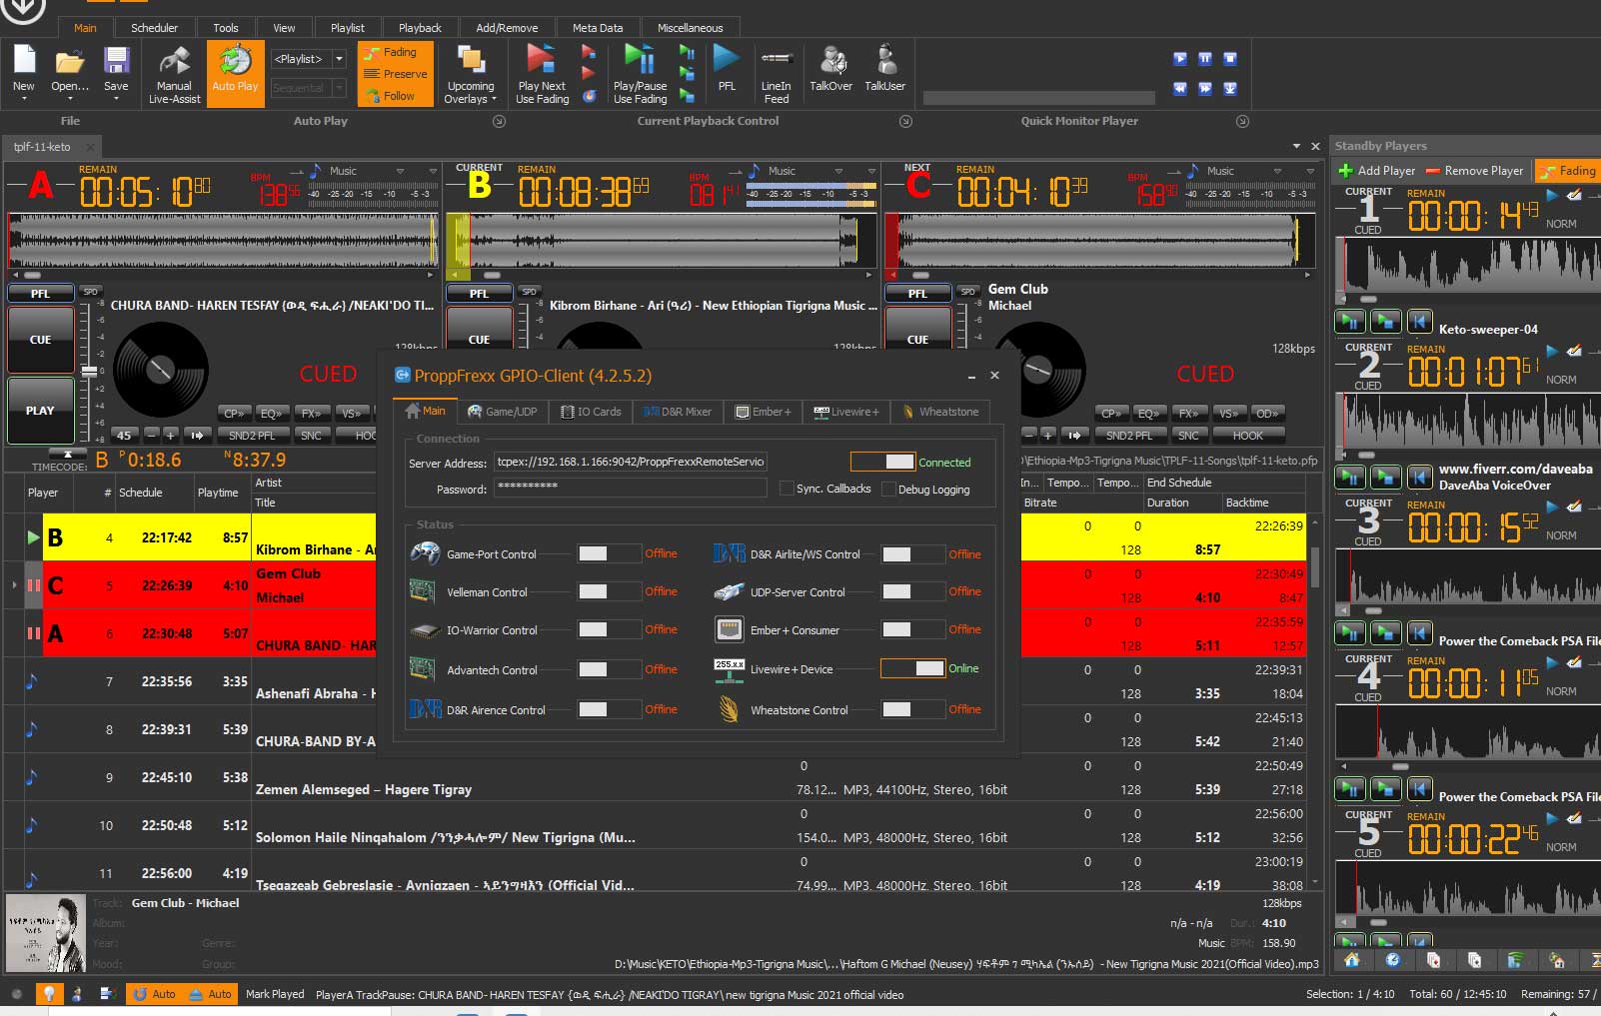
Task: Turn off the Livewire+ Device switch
Action: pos(912,668)
